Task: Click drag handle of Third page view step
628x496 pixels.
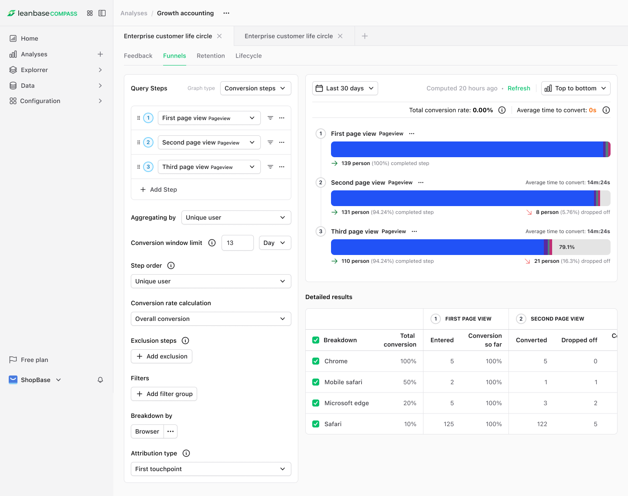Action: (139, 167)
